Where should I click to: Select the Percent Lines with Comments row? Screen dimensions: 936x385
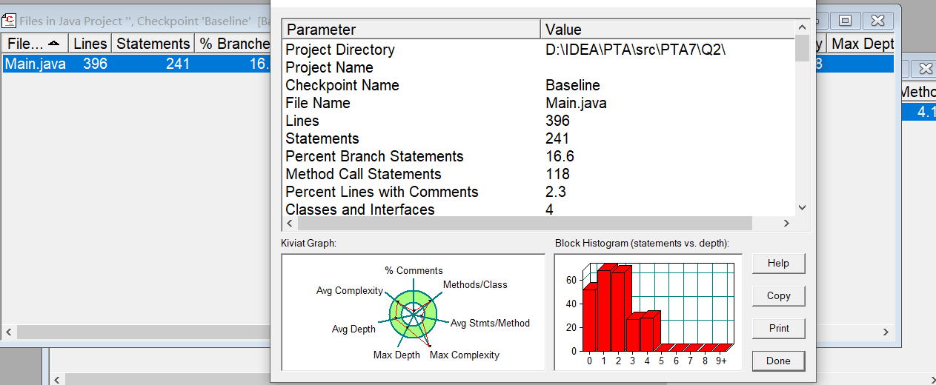tap(538, 192)
